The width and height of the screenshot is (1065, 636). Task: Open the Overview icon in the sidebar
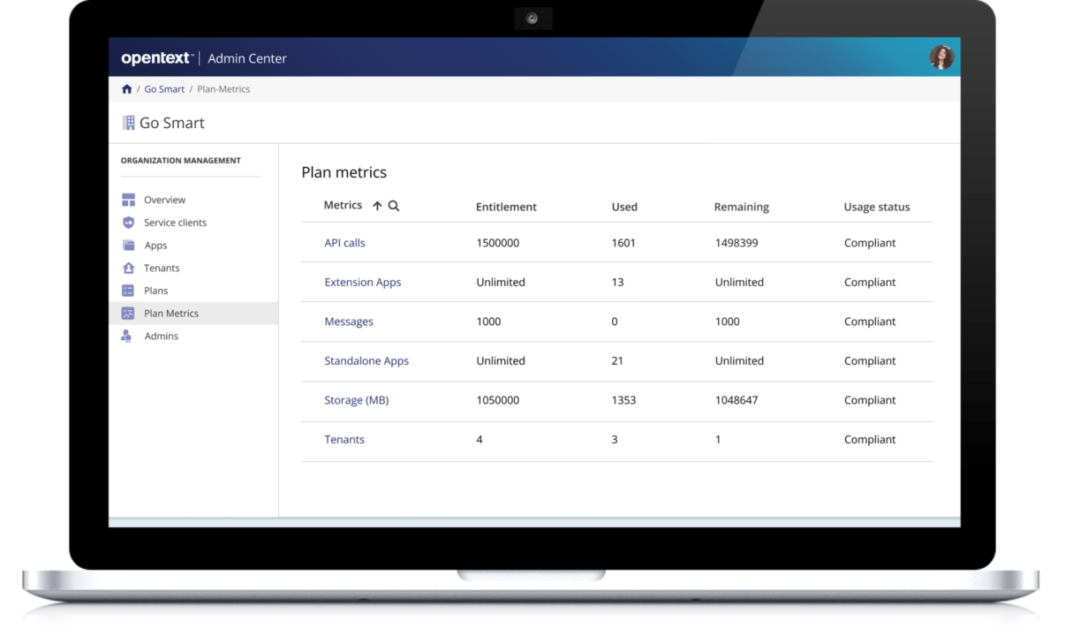pos(129,200)
